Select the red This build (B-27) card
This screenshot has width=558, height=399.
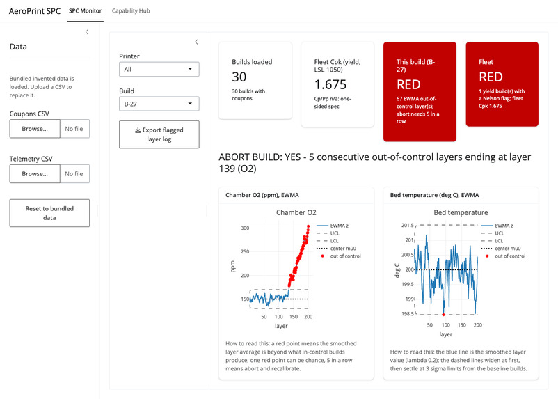(420, 91)
